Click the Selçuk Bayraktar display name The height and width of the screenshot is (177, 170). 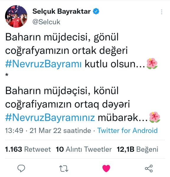tap(61, 11)
